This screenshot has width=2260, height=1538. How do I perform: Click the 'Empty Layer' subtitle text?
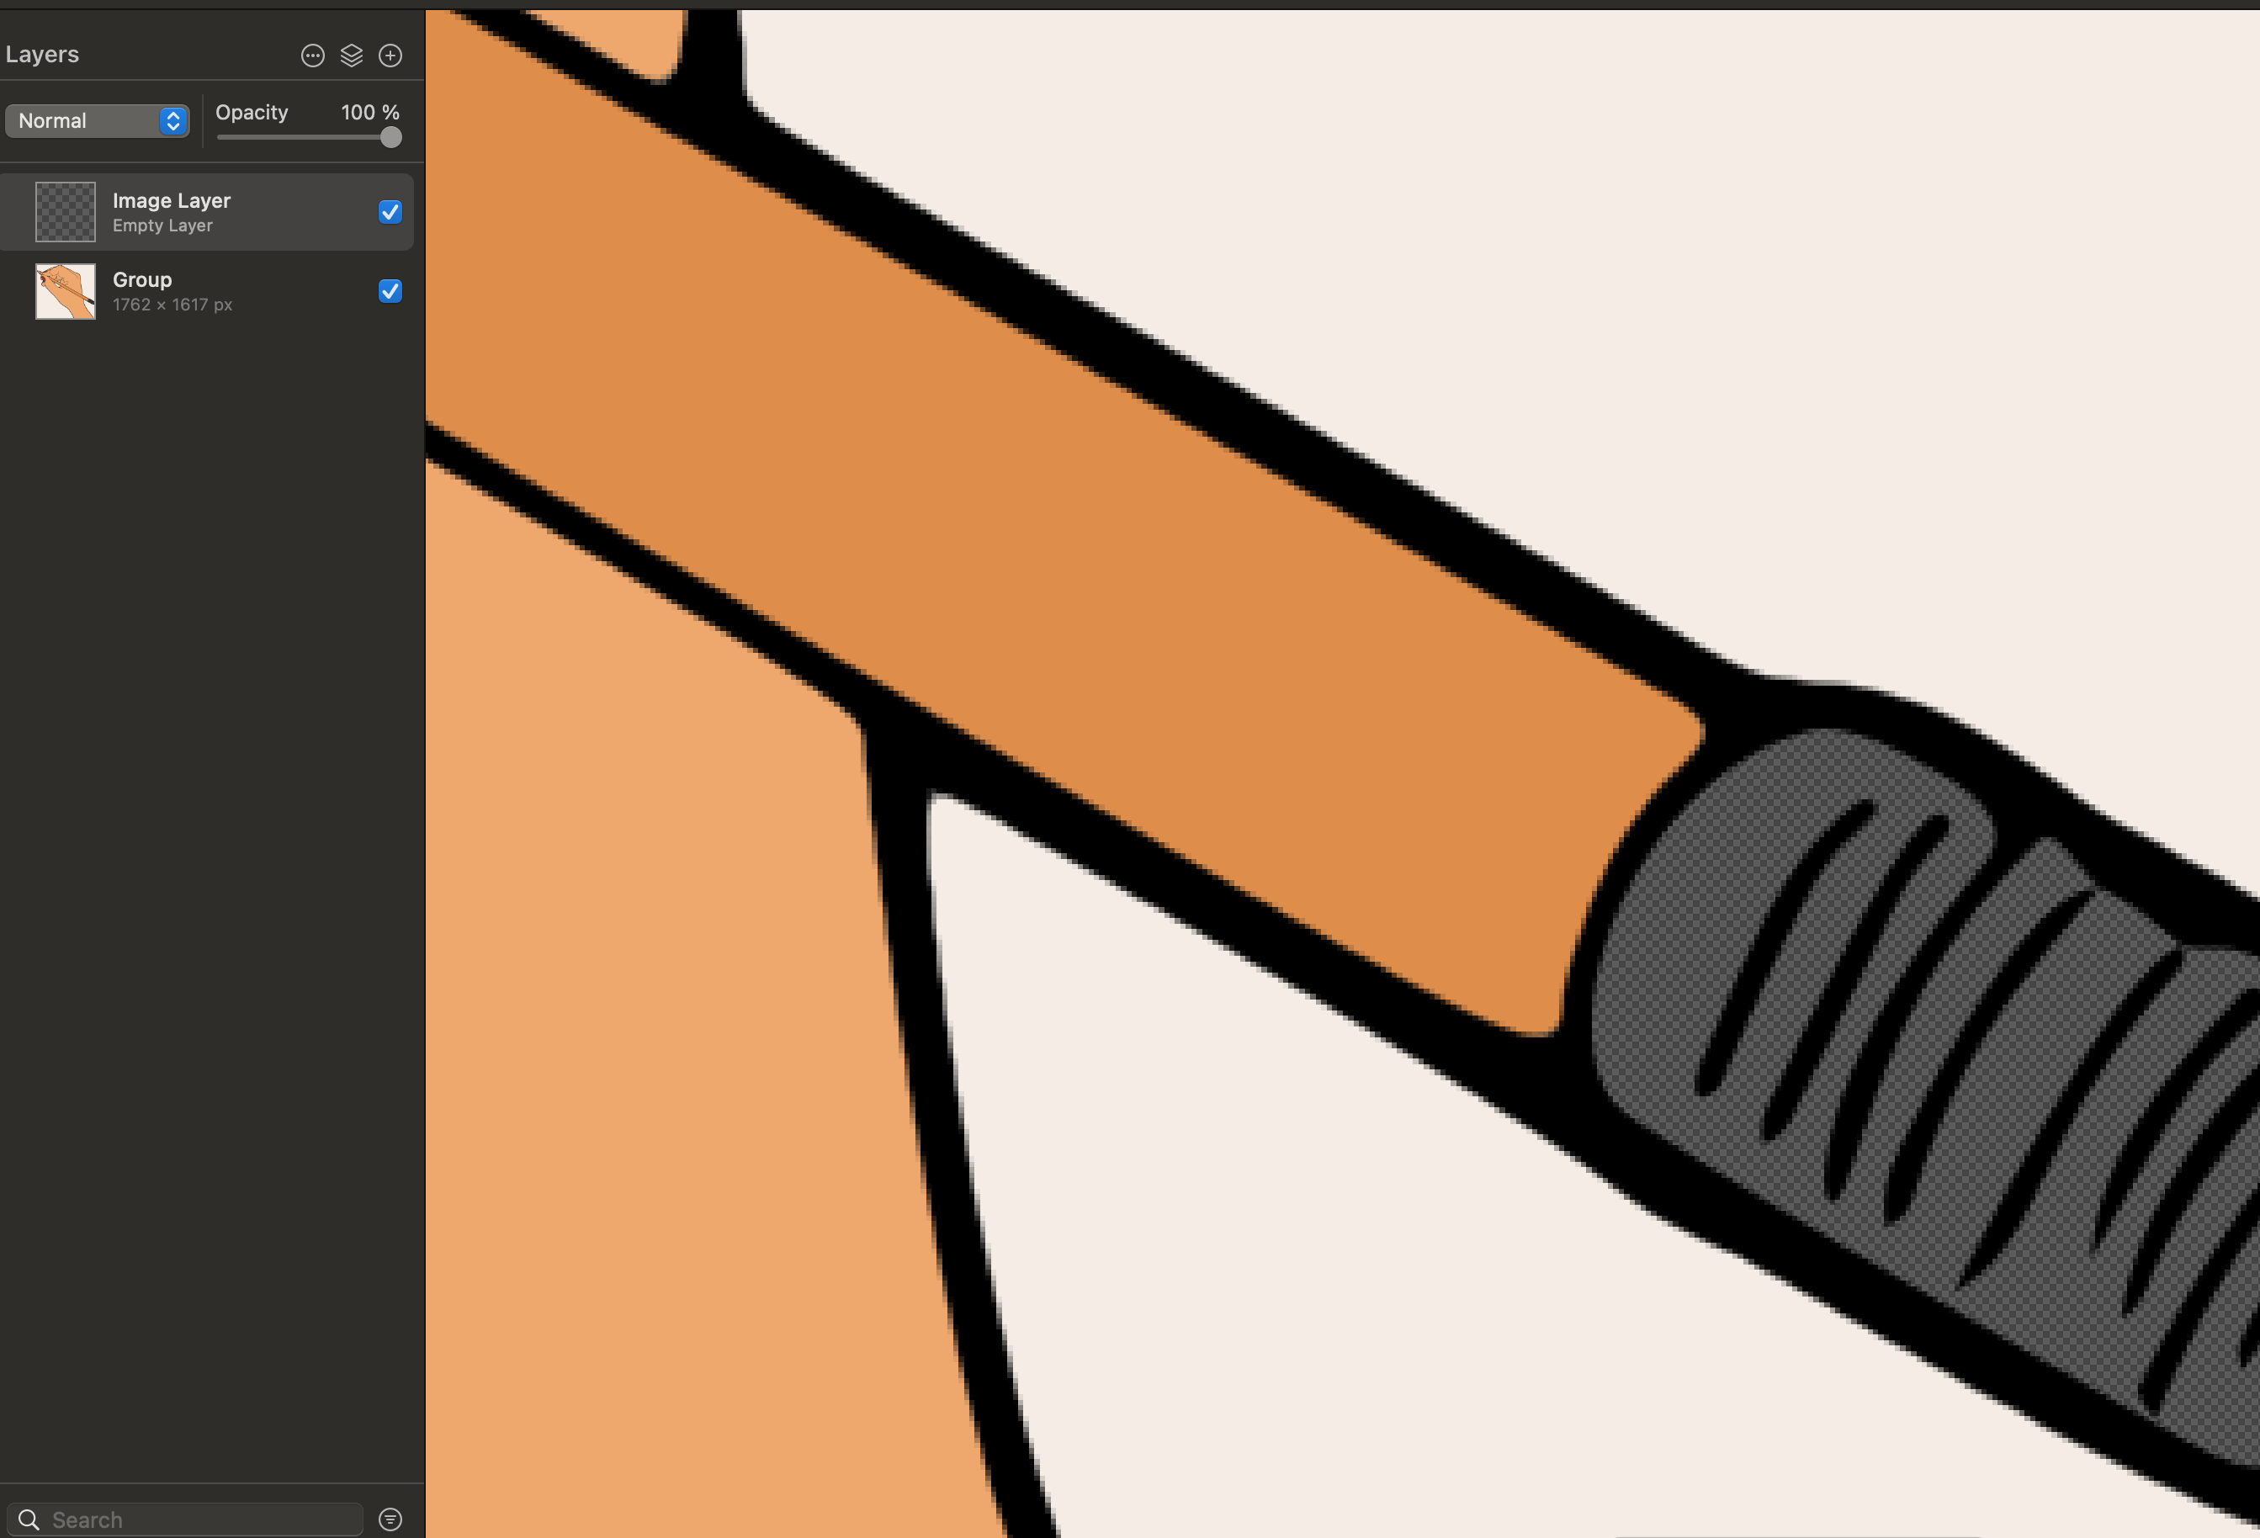[162, 225]
